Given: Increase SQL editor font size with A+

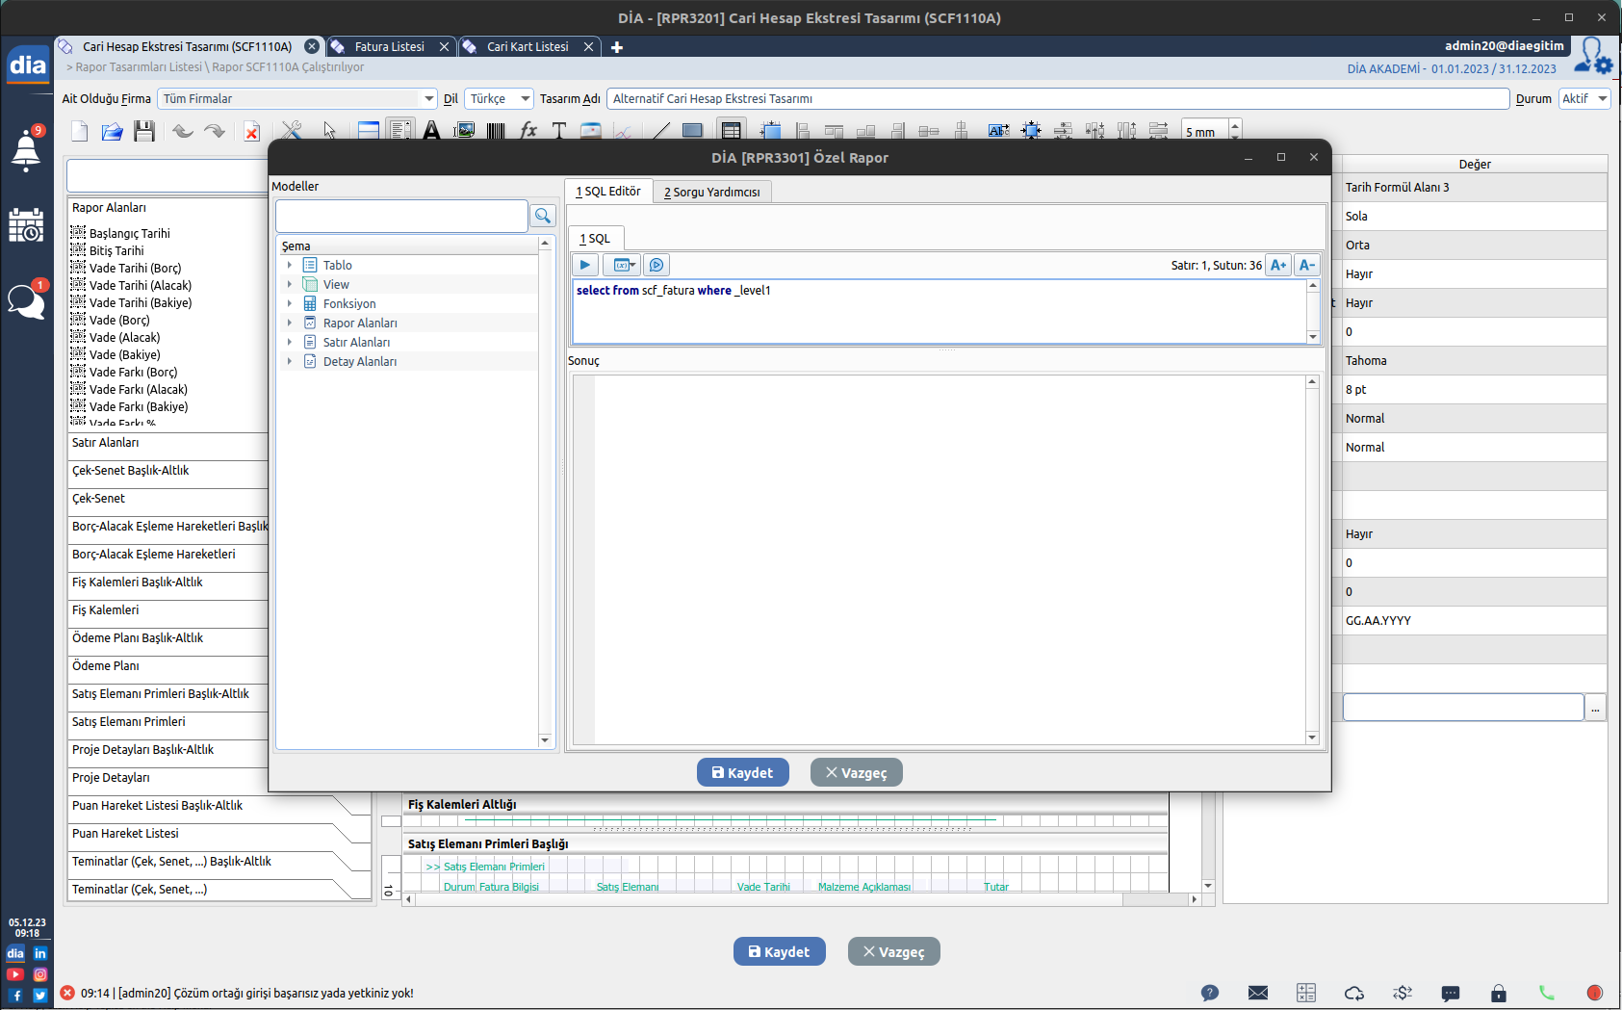Looking at the screenshot, I should tap(1277, 265).
